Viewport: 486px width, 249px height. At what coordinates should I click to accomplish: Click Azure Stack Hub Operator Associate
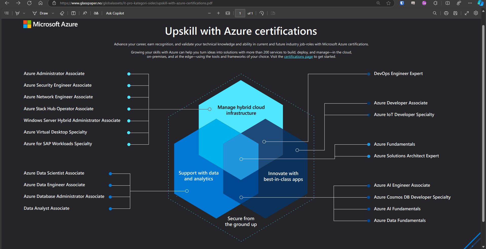[59, 109]
